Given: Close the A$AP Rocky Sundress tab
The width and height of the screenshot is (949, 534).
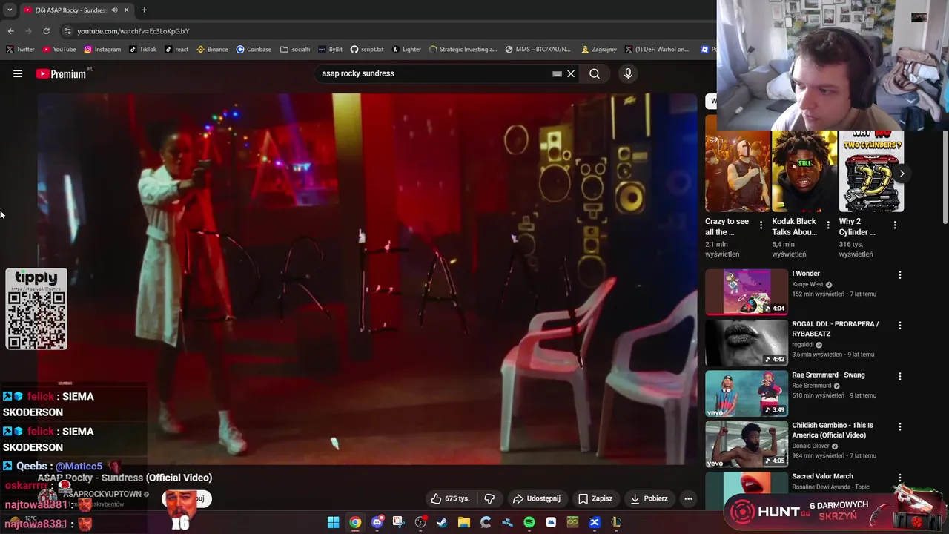Looking at the screenshot, I should (x=126, y=10).
